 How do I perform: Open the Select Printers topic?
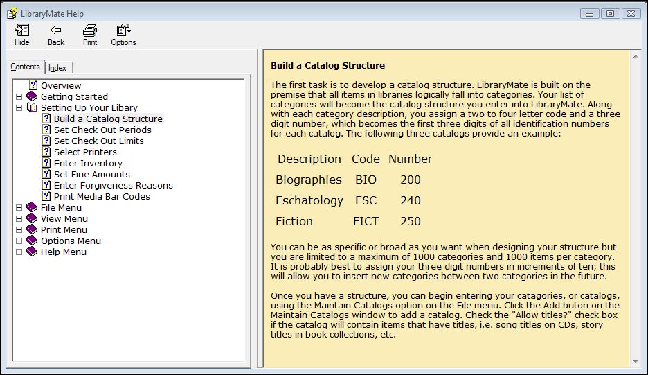(x=86, y=152)
